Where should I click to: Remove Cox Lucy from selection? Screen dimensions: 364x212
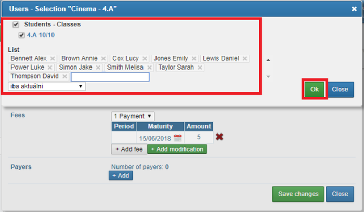(x=145, y=59)
